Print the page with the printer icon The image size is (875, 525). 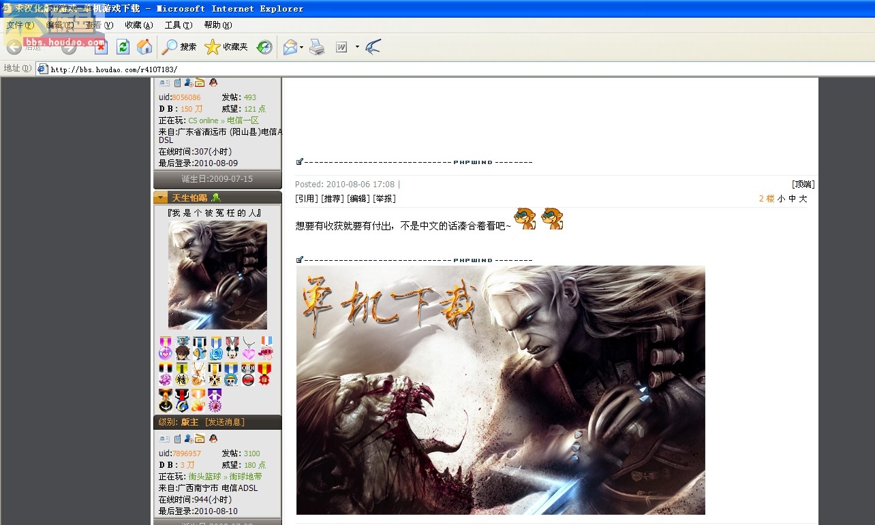tap(317, 47)
